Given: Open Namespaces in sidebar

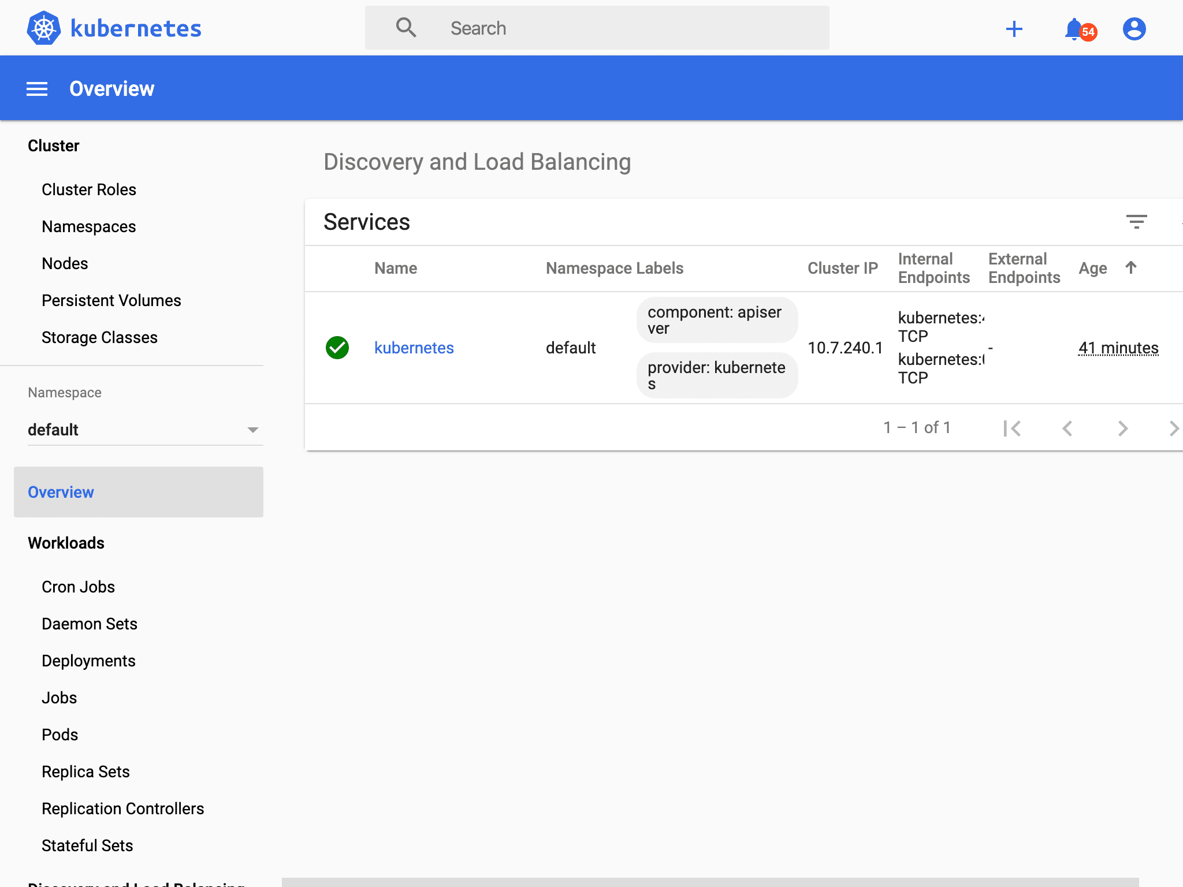Looking at the screenshot, I should click(x=89, y=226).
